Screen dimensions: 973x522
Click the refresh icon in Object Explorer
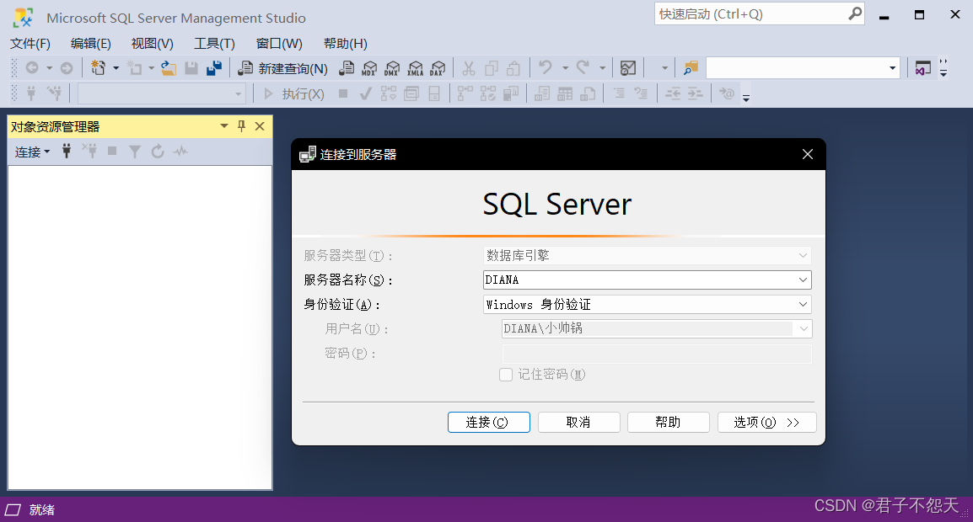(x=158, y=151)
